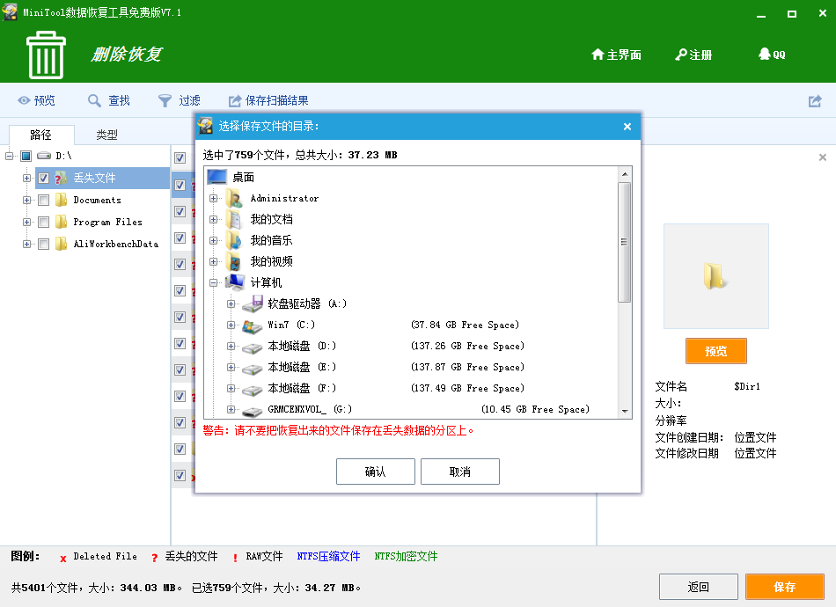Click the Program Files folder icon
This screenshot has height=607, width=836.
click(x=62, y=222)
